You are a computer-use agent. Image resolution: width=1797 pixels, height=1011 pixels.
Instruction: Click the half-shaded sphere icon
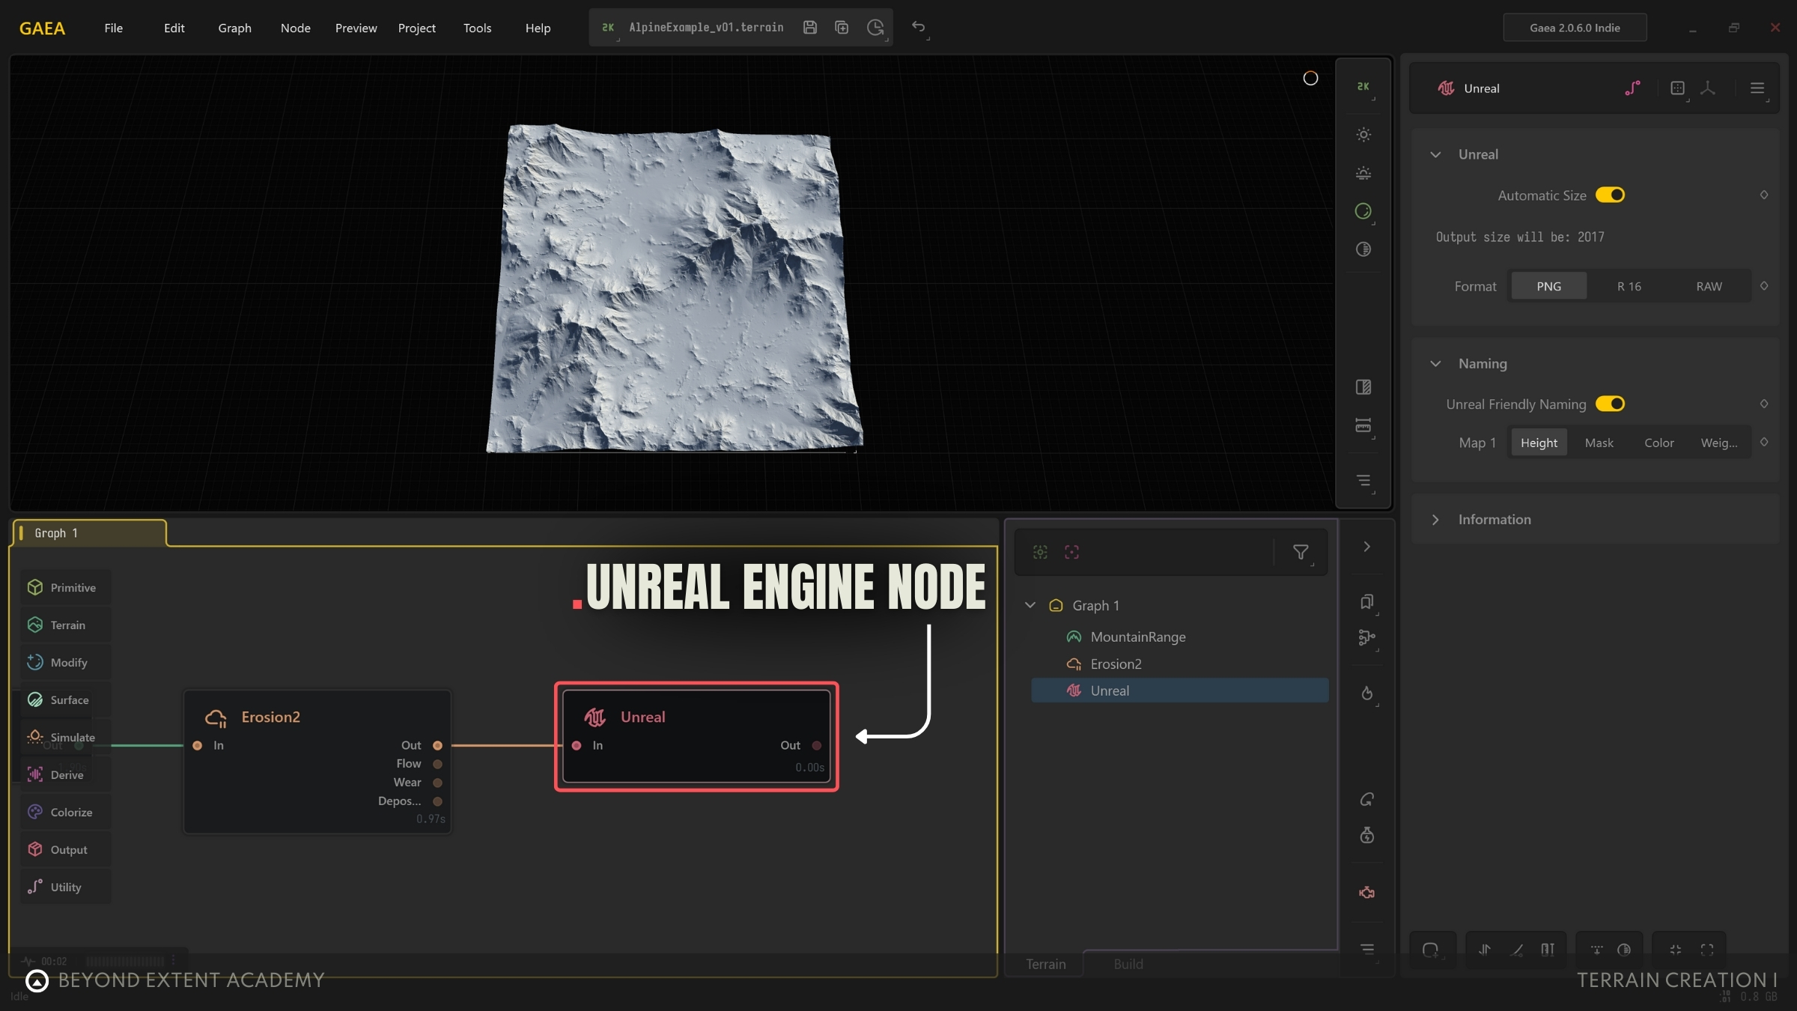(x=1363, y=249)
